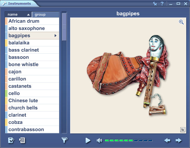Select cello from the instrument list
The height and width of the screenshot is (148, 190).
pos(14,93)
